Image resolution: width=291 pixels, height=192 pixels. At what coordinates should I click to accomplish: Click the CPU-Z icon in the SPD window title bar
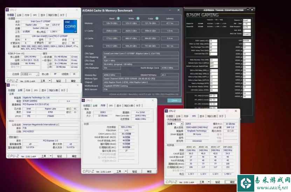pyautogui.click(x=166, y=111)
